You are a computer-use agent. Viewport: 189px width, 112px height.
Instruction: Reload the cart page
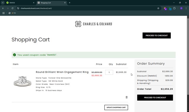[12, 8]
